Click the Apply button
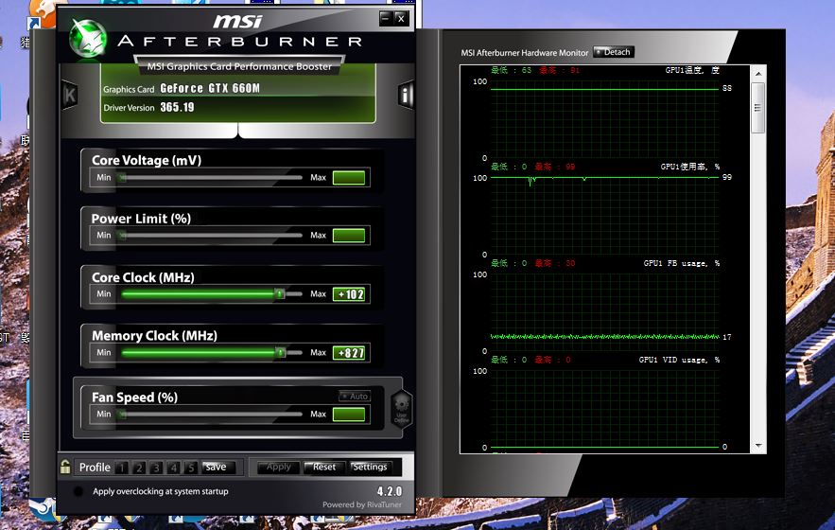Screen dimensions: 835x530 279,468
